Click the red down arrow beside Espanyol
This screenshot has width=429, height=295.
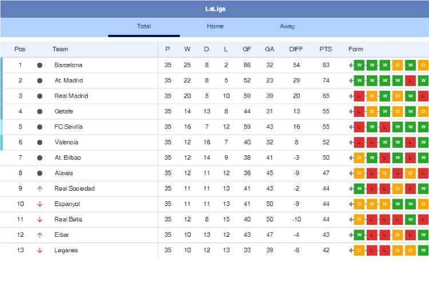39,204
